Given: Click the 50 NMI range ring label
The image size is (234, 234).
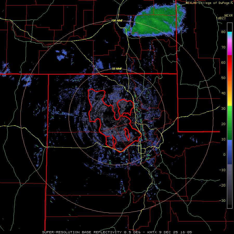Looking at the screenshot, I should pyautogui.click(x=117, y=69).
